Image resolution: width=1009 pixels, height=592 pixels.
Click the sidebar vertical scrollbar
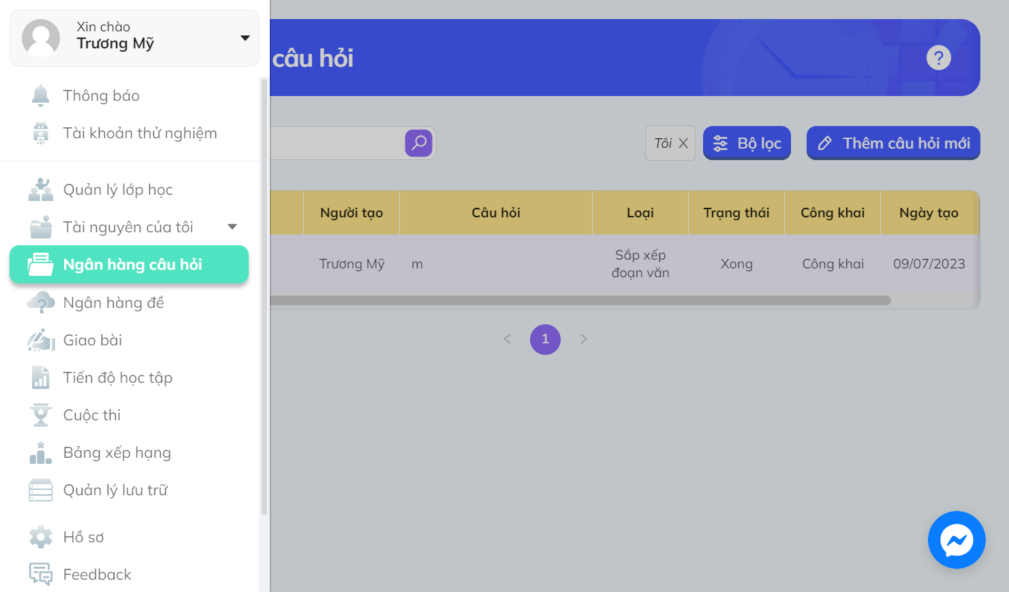pyautogui.click(x=264, y=296)
